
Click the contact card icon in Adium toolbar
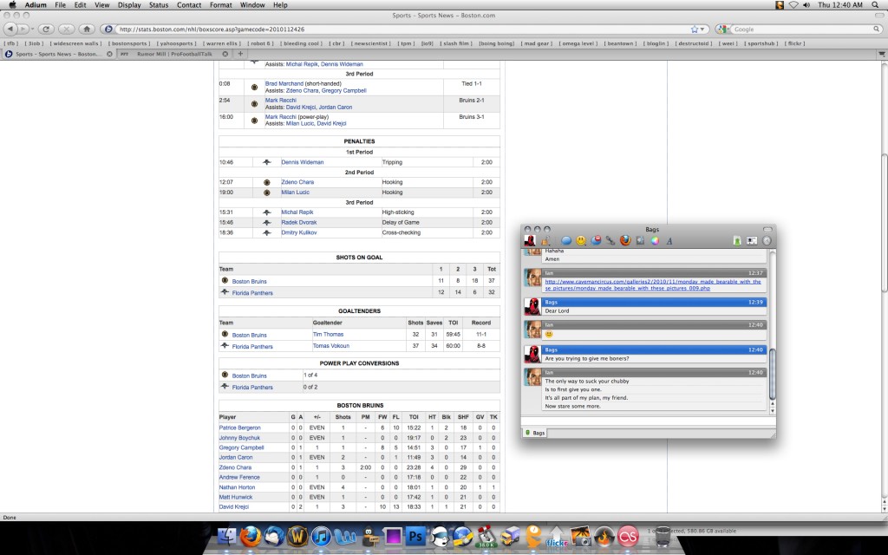[x=752, y=241]
